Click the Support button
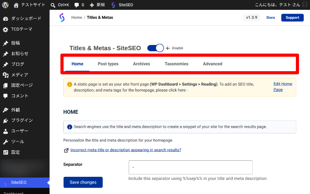The height and width of the screenshot is (194, 310). 292,18
